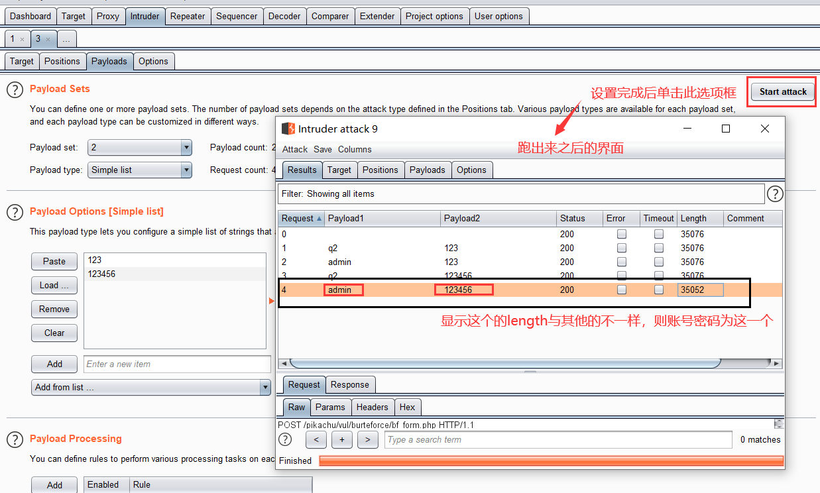820x493 pixels.
Task: Toggle Error checkbox for request 4
Action: pos(622,290)
